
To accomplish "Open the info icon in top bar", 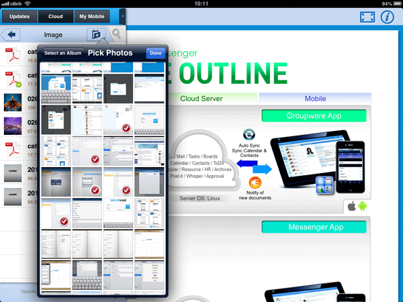I will click(387, 17).
